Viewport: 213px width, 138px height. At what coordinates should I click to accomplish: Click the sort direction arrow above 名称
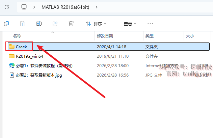pos(53,32)
